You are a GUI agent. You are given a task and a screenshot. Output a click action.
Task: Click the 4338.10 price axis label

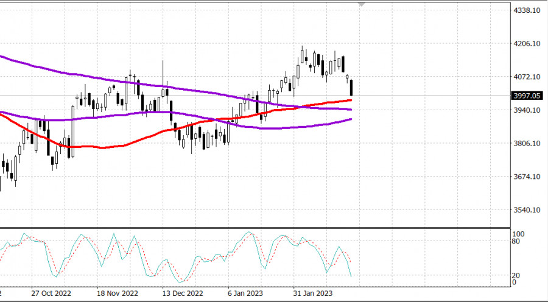527,10
